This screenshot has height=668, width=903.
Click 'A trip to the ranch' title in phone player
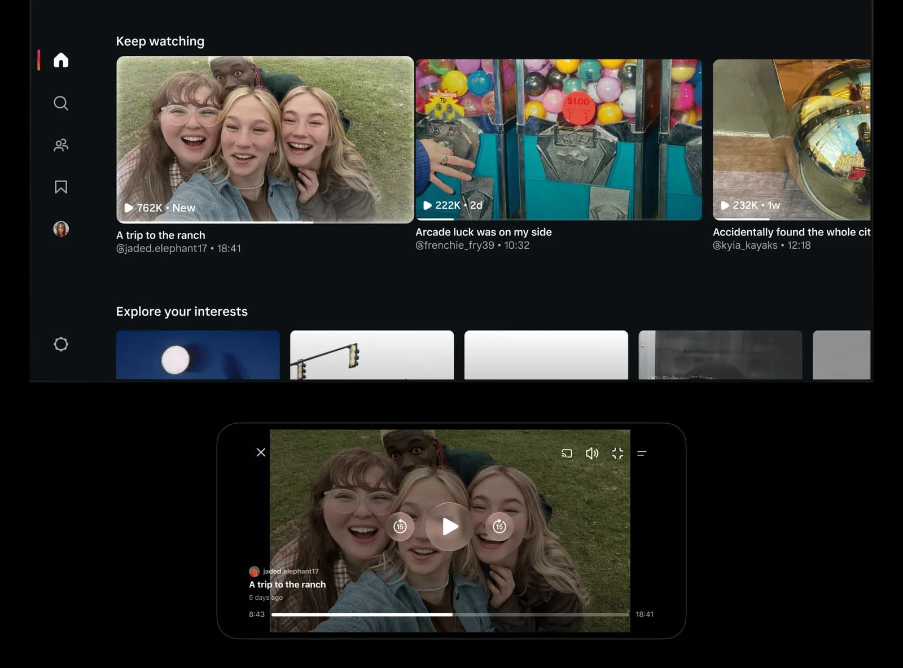[x=287, y=584]
